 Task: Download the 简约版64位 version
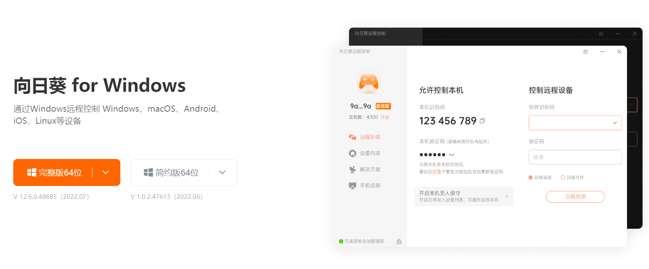[171, 172]
